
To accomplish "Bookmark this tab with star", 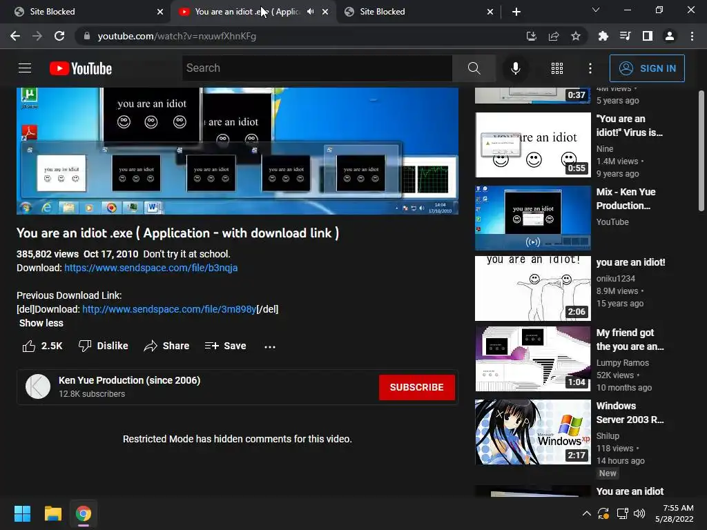I will point(576,36).
